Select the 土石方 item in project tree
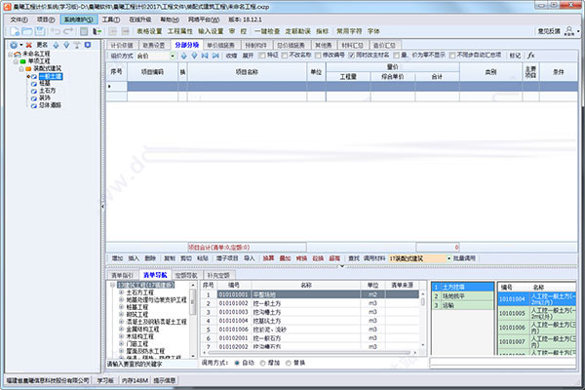Image resolution: width=585 pixels, height=390 pixels. [48, 91]
